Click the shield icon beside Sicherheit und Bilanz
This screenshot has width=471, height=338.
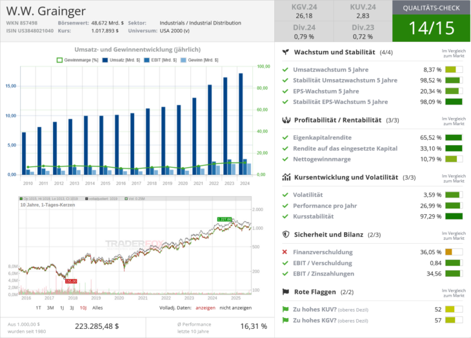click(x=286, y=234)
